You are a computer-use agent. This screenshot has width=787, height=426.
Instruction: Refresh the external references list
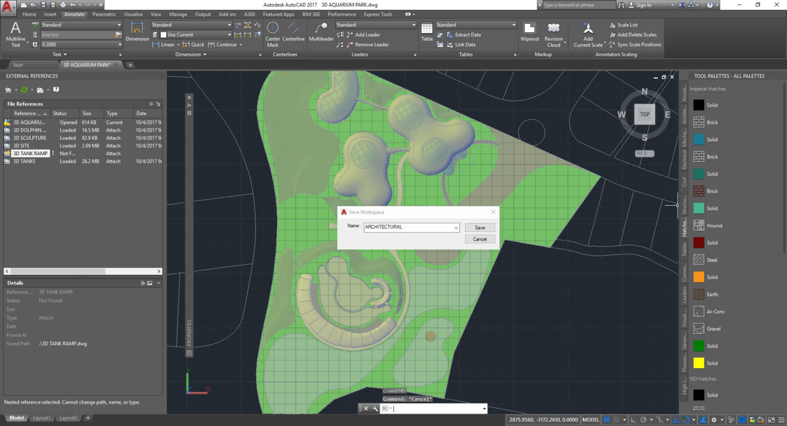[x=24, y=90]
